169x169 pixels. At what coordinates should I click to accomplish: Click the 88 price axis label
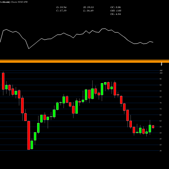tap(161, 91)
